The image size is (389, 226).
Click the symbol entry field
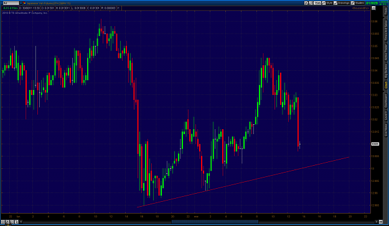coord(11,3)
